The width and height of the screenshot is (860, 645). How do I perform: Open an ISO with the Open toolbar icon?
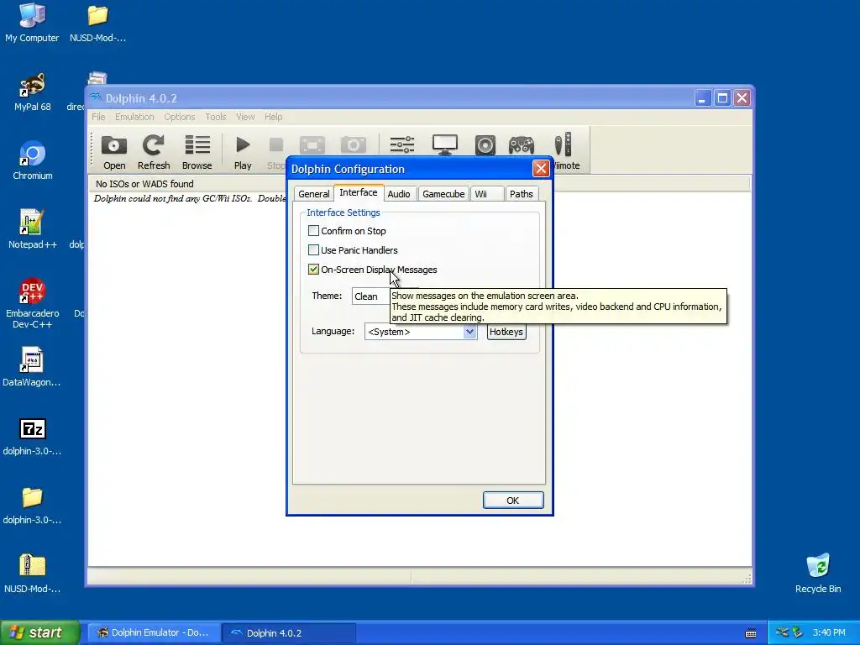pyautogui.click(x=114, y=152)
